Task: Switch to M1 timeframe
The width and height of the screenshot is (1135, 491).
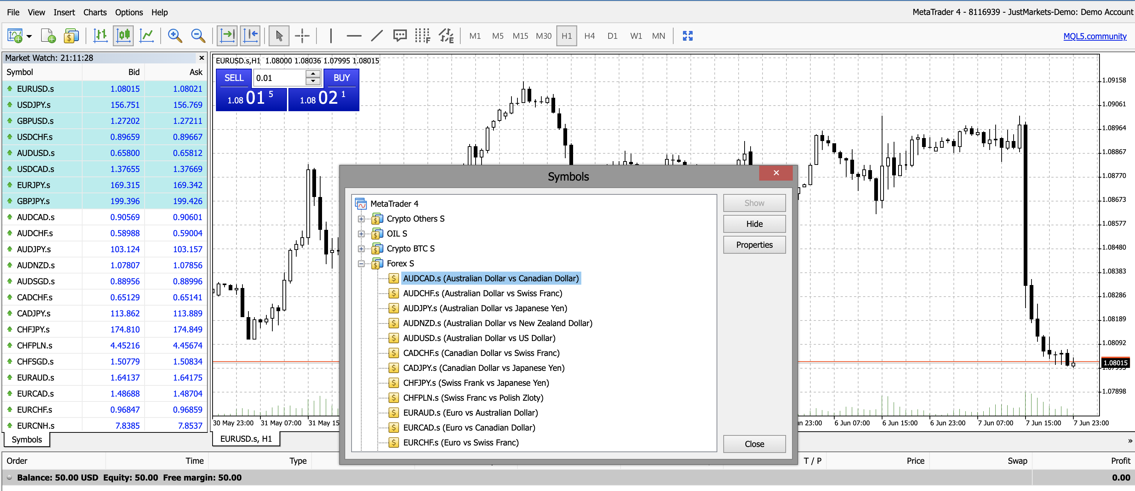Action: pyautogui.click(x=475, y=36)
